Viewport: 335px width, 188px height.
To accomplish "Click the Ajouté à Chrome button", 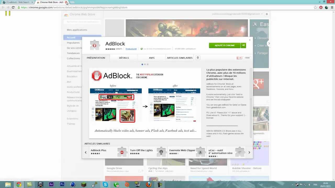I will click(225, 45).
